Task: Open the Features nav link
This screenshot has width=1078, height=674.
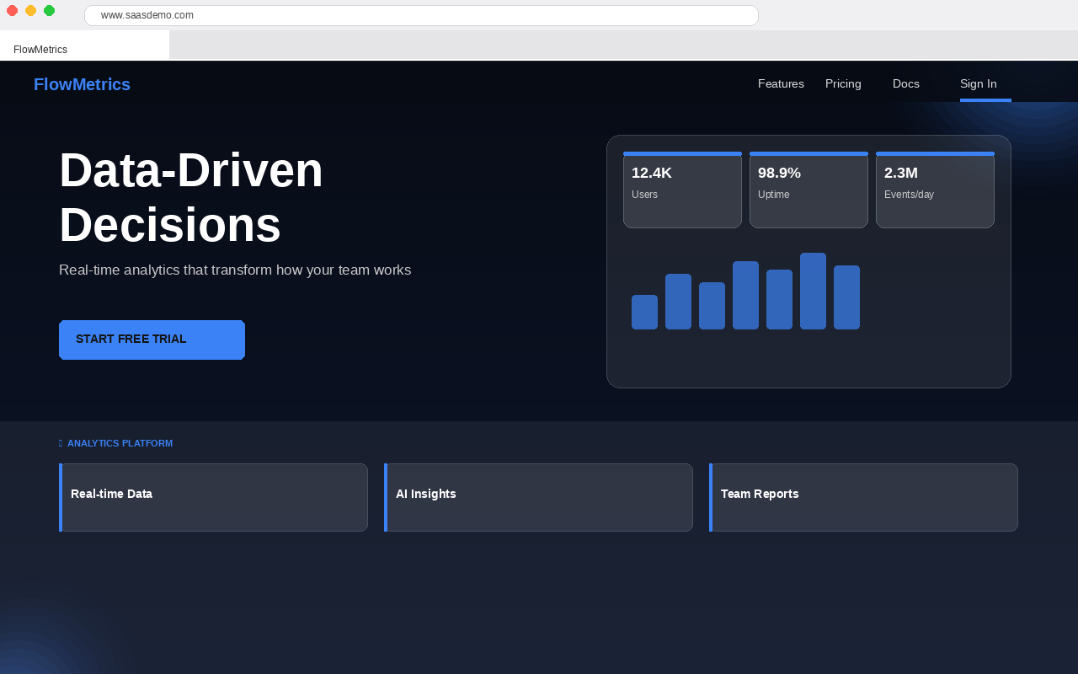Action: point(781,83)
